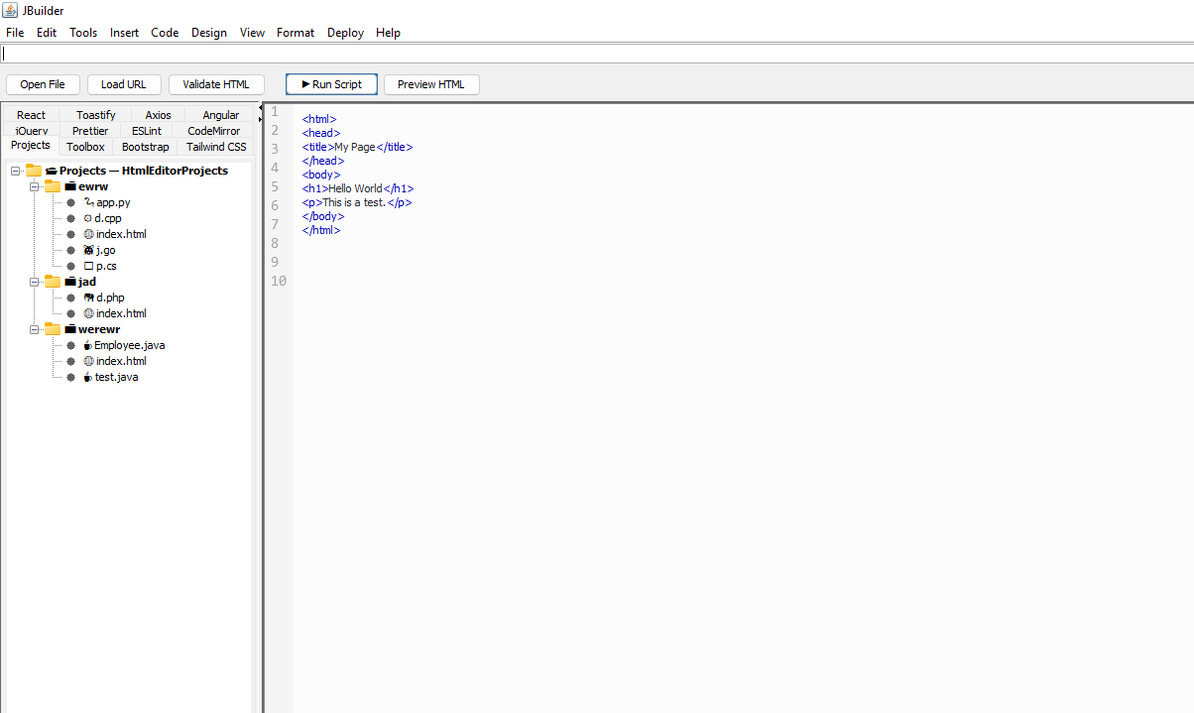Click the <title>My Page</title> code line
This screenshot has width=1194, height=713.
(357, 147)
